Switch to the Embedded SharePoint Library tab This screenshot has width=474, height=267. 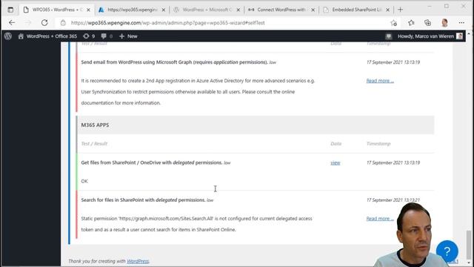pyautogui.click(x=356, y=10)
